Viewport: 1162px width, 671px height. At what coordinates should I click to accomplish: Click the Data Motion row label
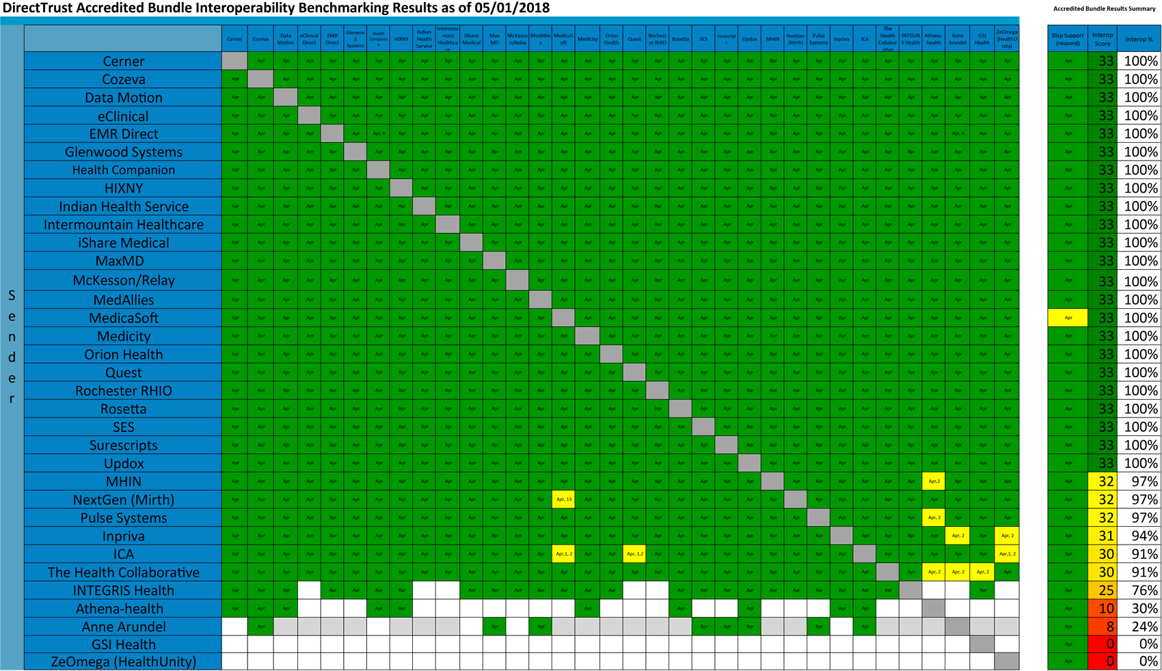123,98
